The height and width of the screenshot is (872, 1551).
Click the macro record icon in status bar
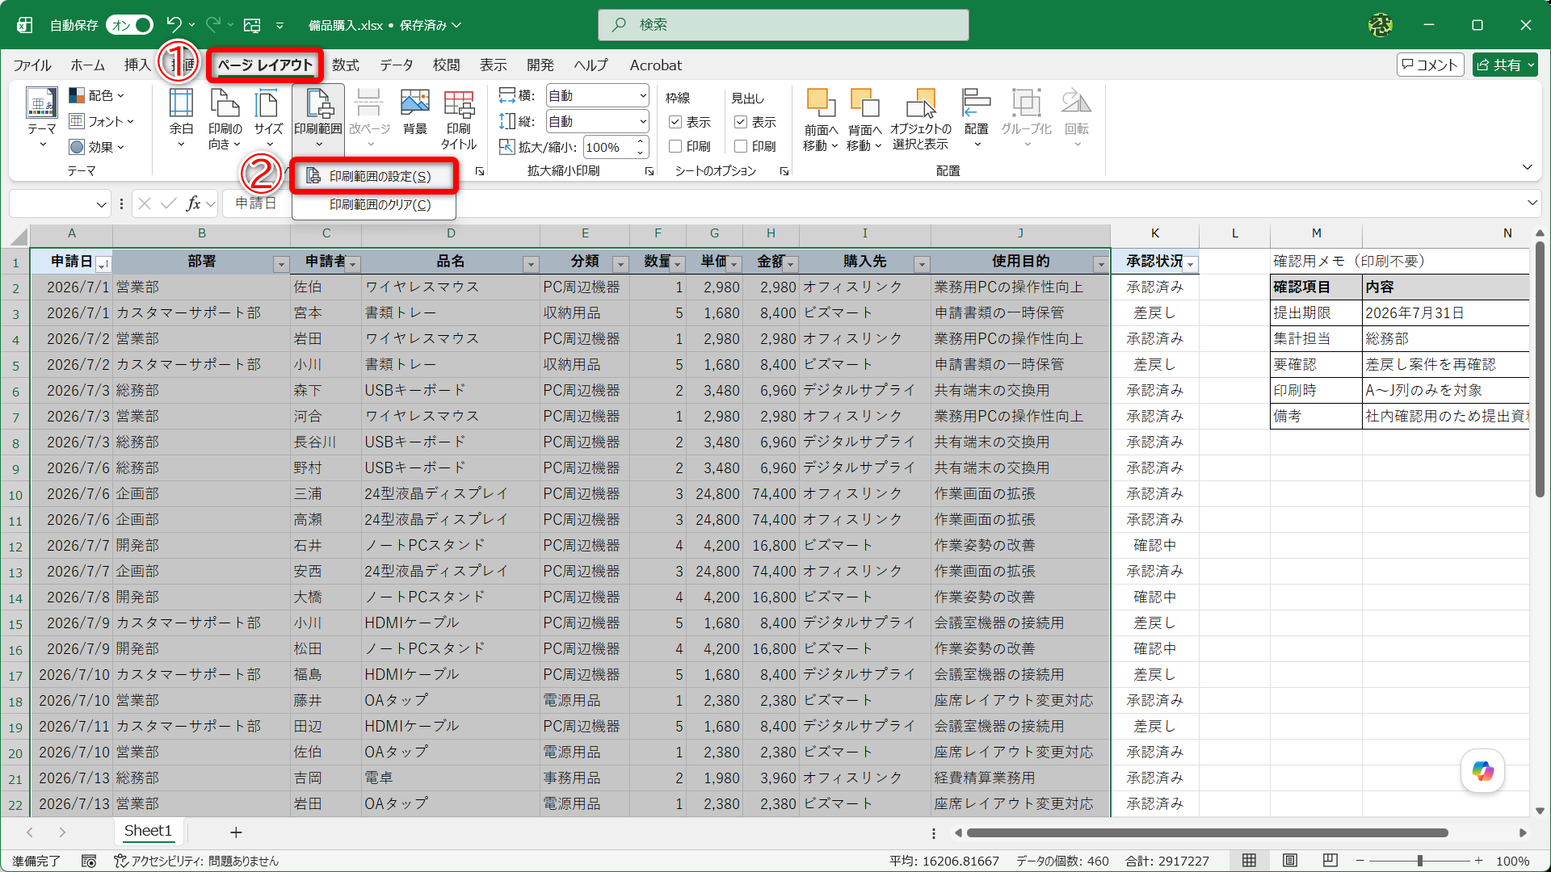click(x=89, y=861)
